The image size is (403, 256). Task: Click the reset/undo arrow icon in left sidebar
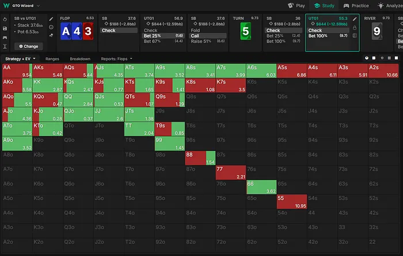point(5,19)
